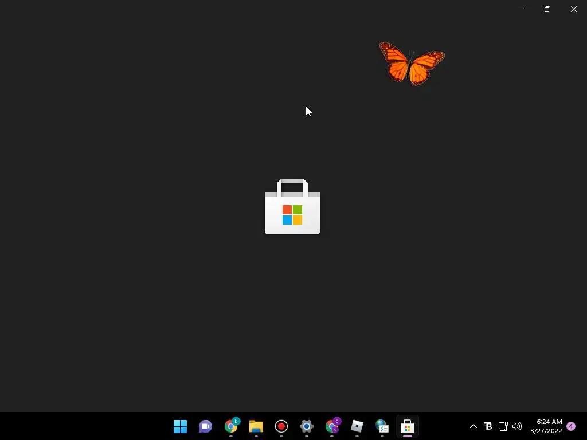
Task: Click the Microsoft Store taskbar icon
Action: [408, 426]
